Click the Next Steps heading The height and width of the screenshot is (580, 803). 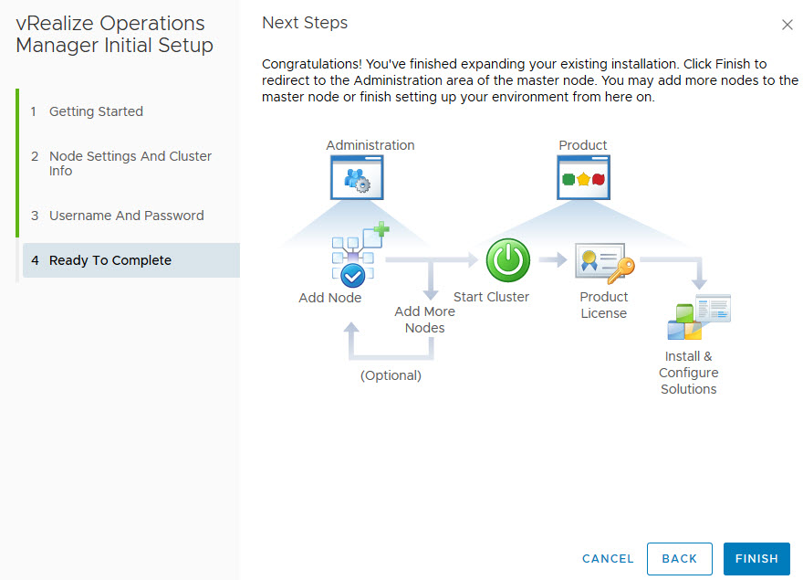click(305, 23)
